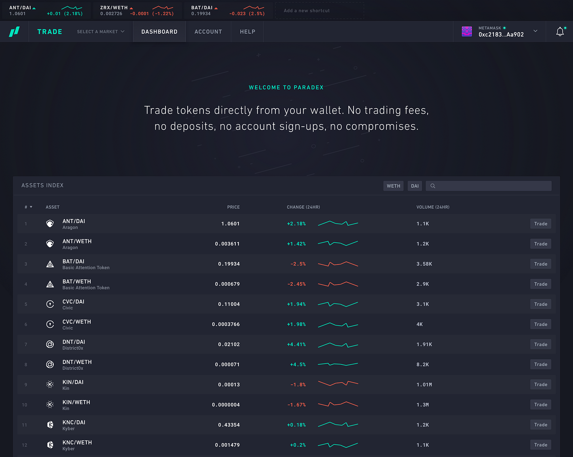The width and height of the screenshot is (573, 457).
Task: Click the MetaMask account avatar
Action: pos(467,31)
